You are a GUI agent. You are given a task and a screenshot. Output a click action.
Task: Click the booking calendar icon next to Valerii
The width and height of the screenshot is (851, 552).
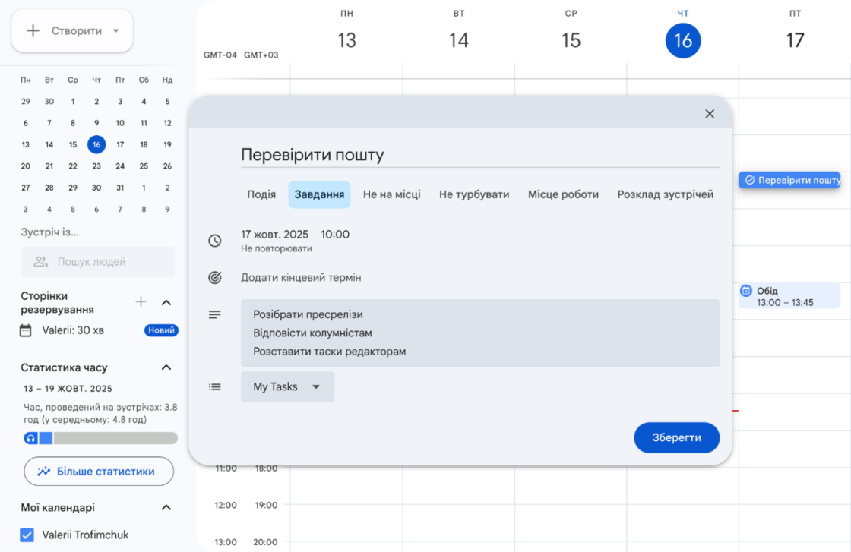coord(26,330)
